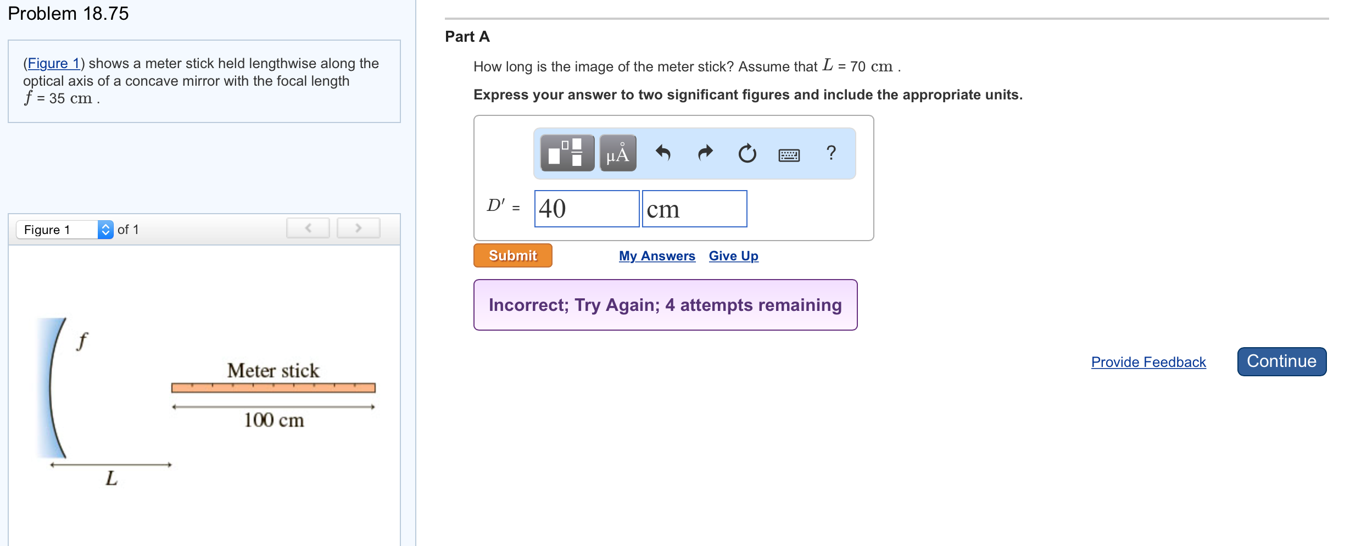Click the help question mark icon
This screenshot has height=546, width=1350.
coord(831,153)
